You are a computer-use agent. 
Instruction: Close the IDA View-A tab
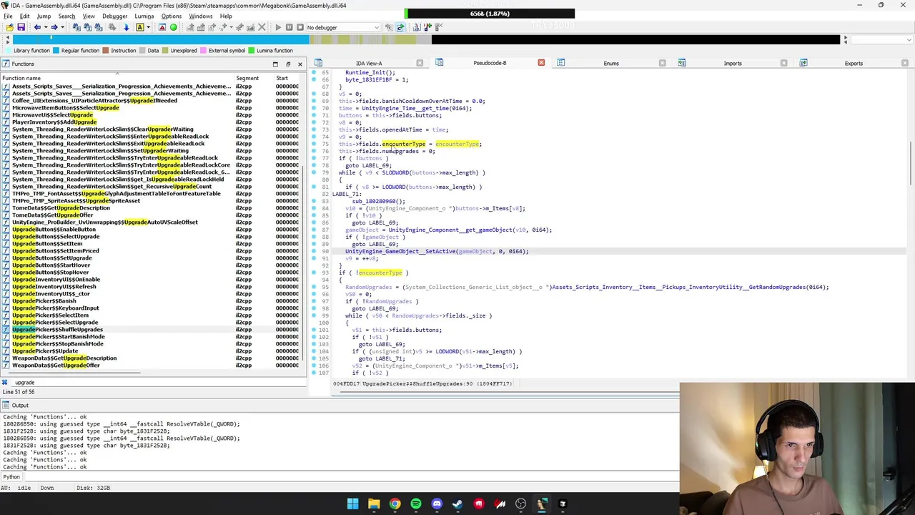point(420,64)
